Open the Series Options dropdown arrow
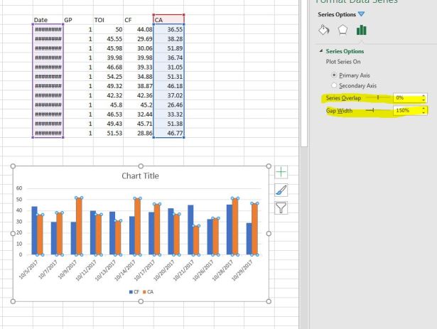 [362, 14]
